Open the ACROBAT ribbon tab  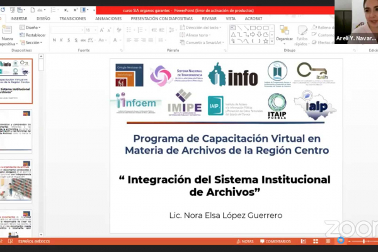coord(253,18)
